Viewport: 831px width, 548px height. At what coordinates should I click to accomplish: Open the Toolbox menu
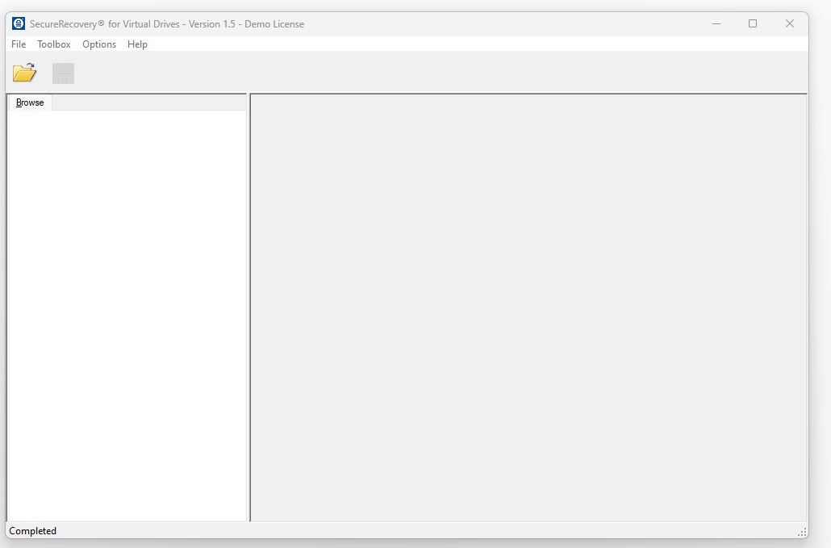click(54, 44)
